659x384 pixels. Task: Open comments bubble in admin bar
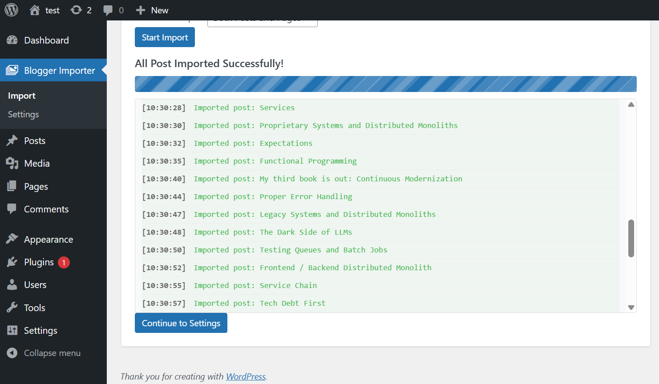pyautogui.click(x=108, y=10)
